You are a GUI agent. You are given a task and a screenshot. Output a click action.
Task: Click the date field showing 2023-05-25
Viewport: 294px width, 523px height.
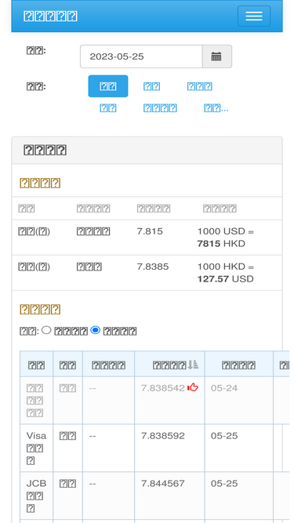pos(141,56)
